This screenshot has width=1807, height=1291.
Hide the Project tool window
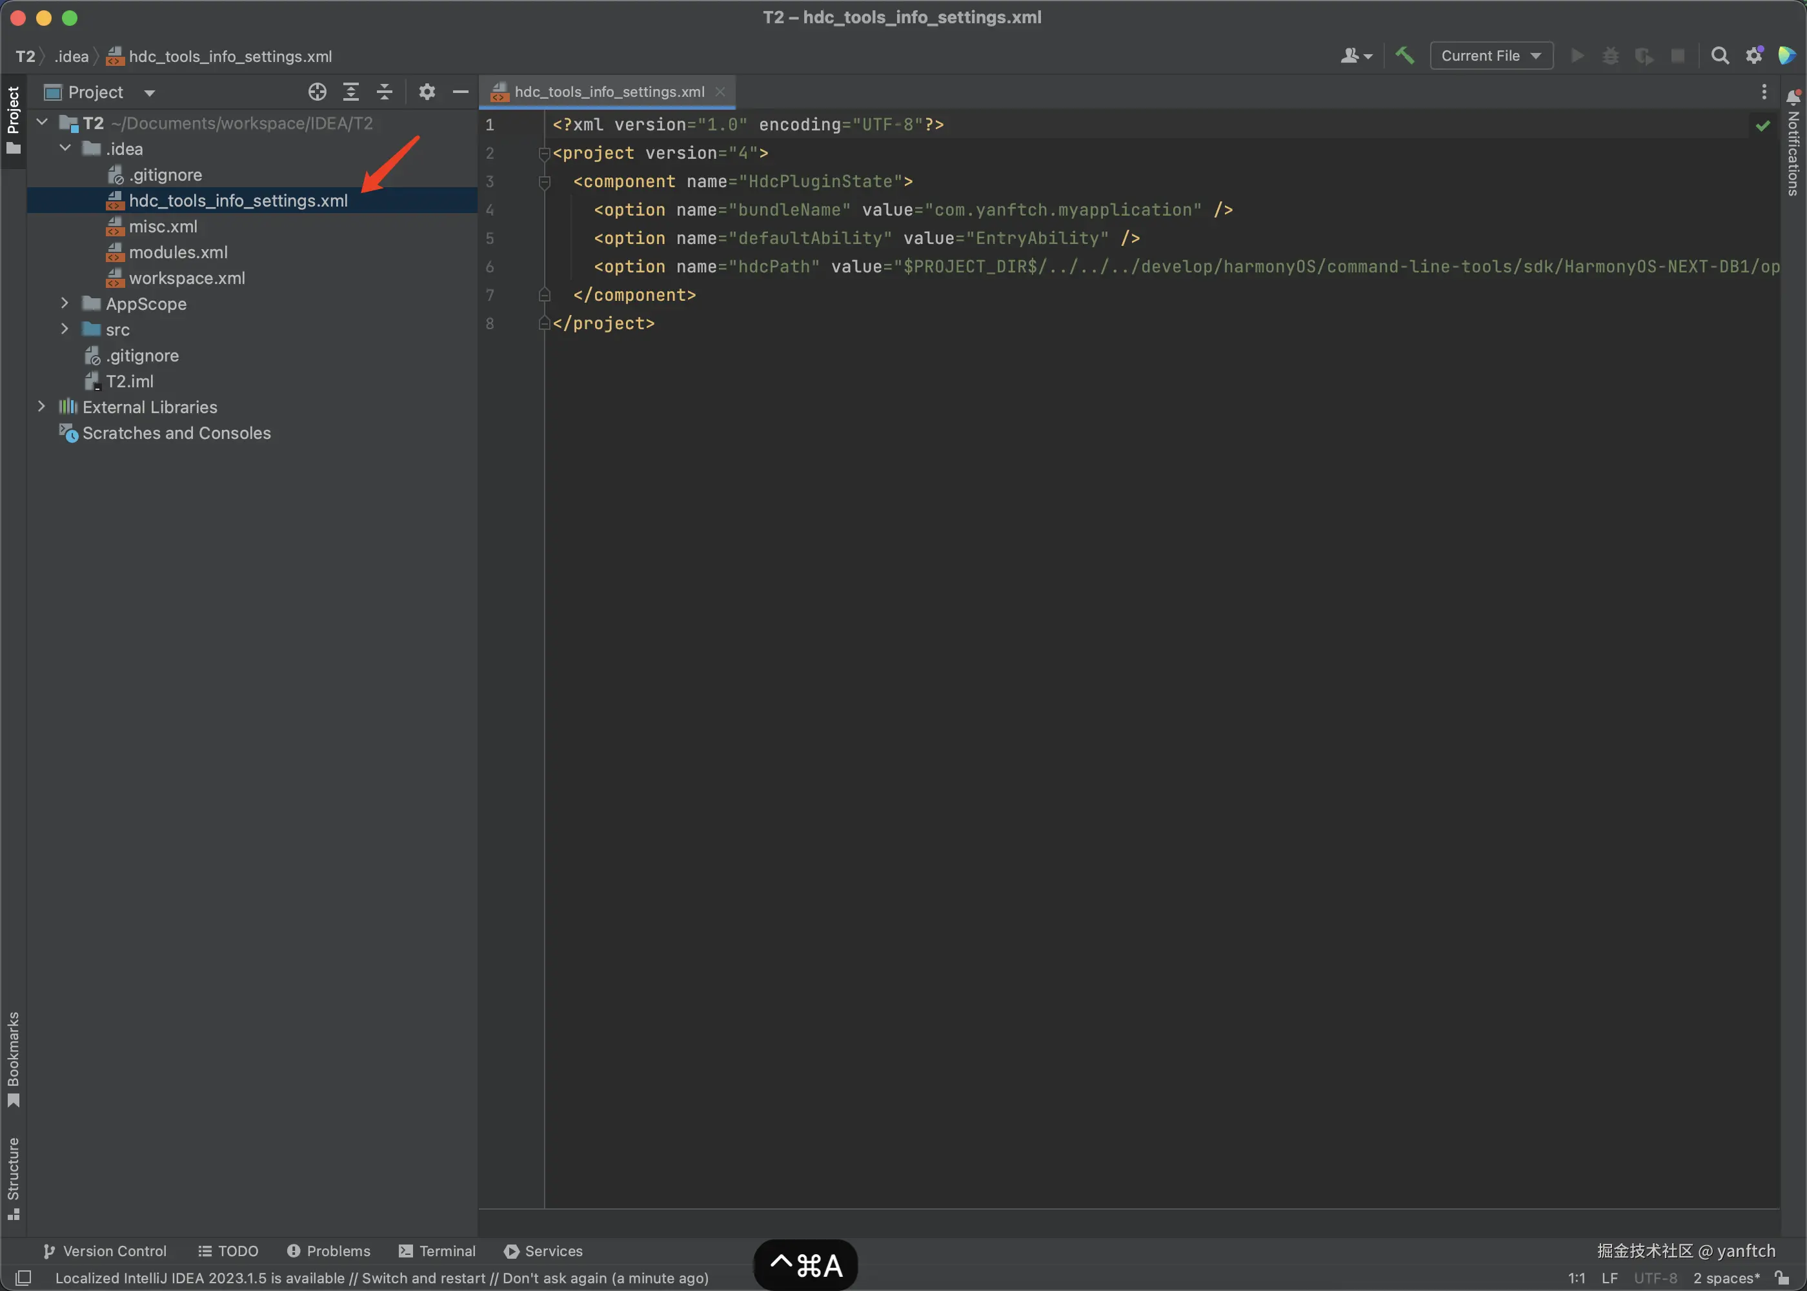(460, 92)
